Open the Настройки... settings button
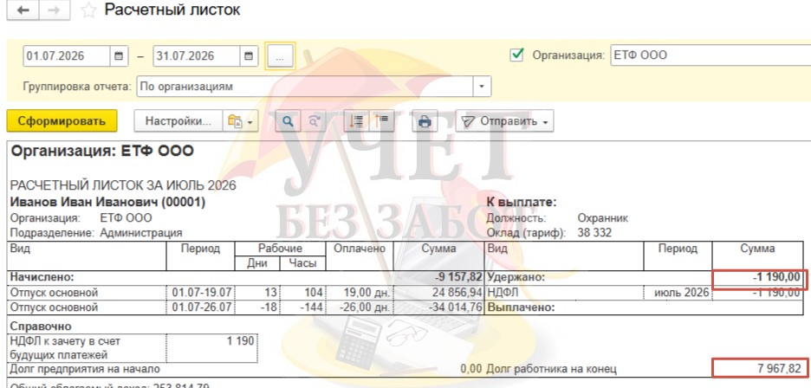 coord(178,121)
